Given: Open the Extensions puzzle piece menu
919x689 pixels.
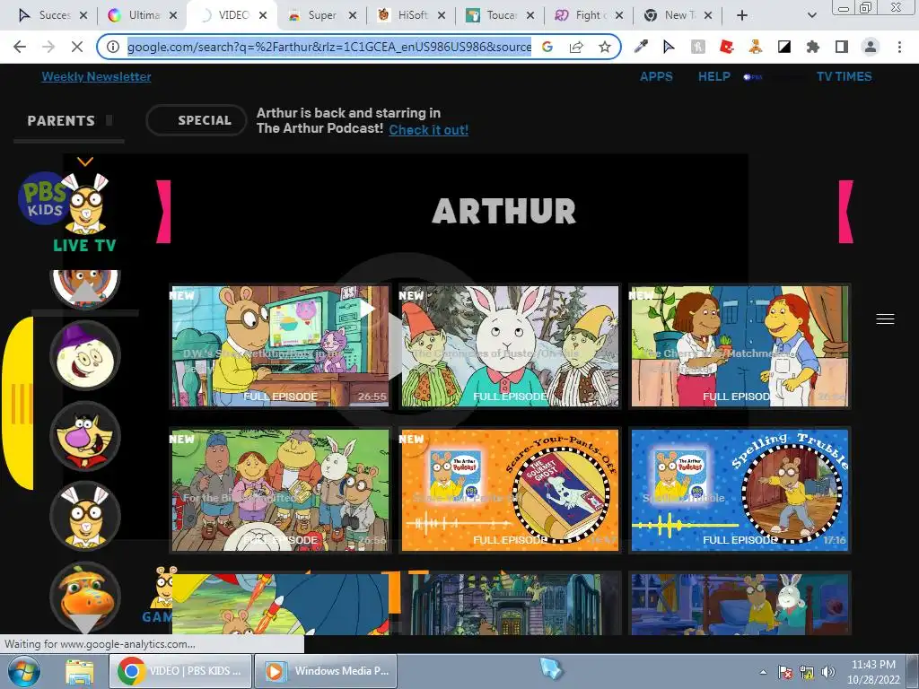Looking at the screenshot, I should (813, 47).
